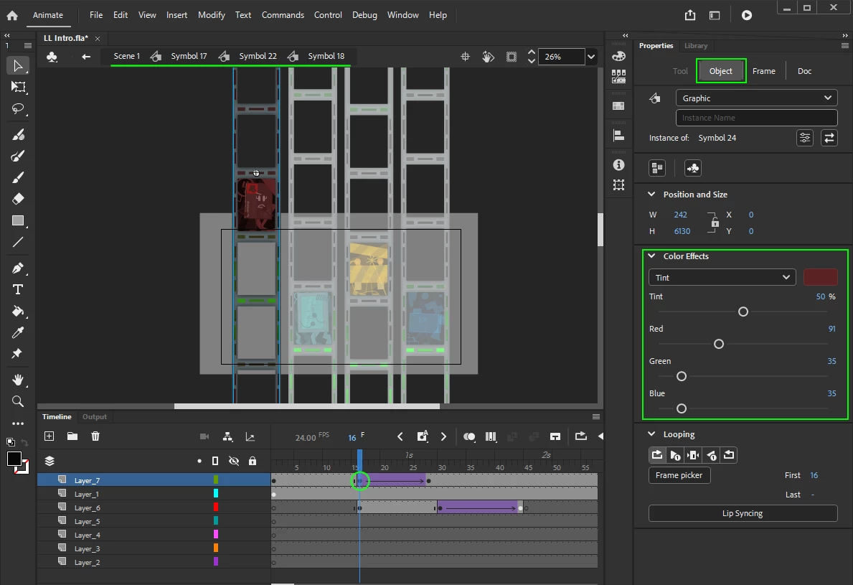Image resolution: width=853 pixels, height=585 pixels.
Task: Open the Modify menu
Action: click(211, 15)
